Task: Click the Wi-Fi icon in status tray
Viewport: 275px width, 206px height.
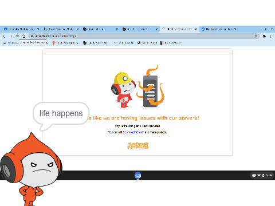Action: (259, 175)
